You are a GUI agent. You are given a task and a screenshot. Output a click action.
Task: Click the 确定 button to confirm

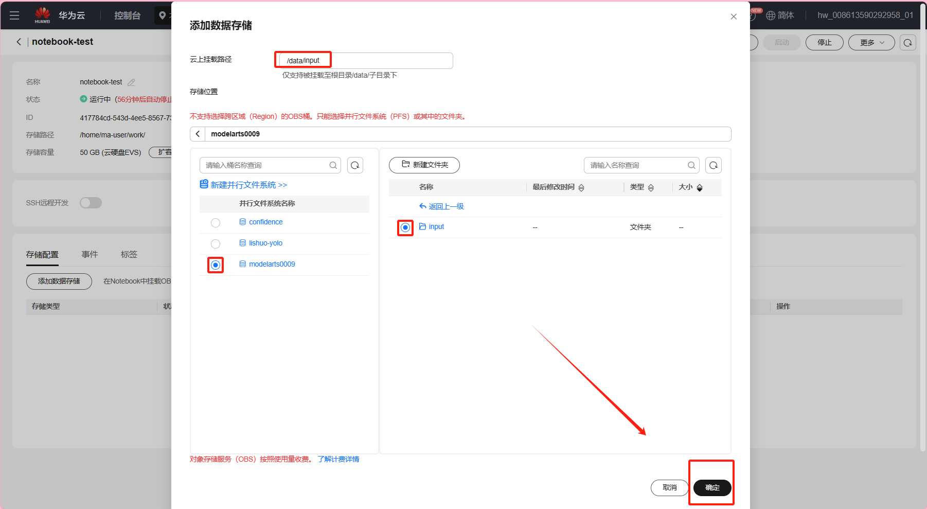coord(711,487)
